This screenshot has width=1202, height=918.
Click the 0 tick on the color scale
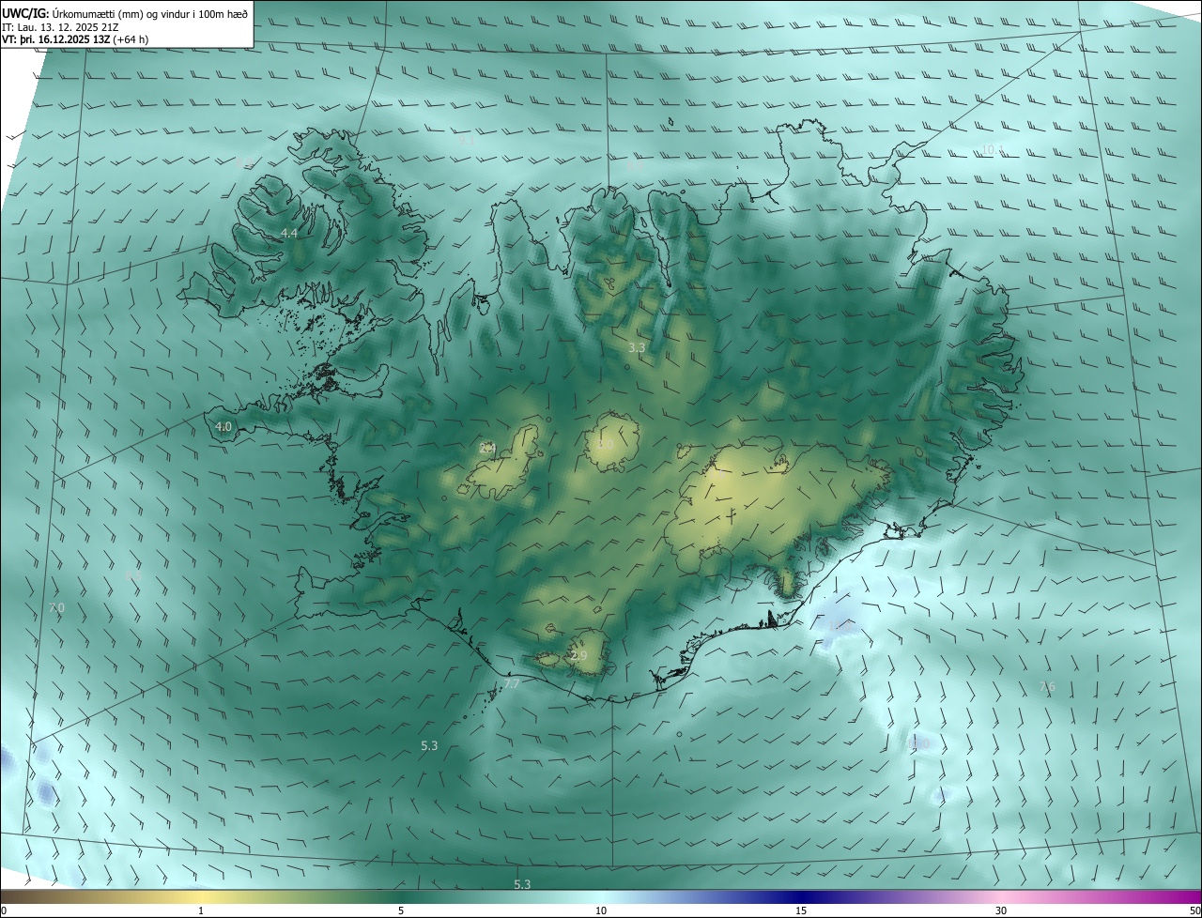pyautogui.click(x=3, y=910)
